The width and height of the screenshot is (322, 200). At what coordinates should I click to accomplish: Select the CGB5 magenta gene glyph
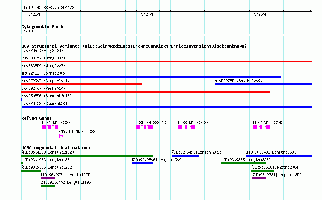144,127
